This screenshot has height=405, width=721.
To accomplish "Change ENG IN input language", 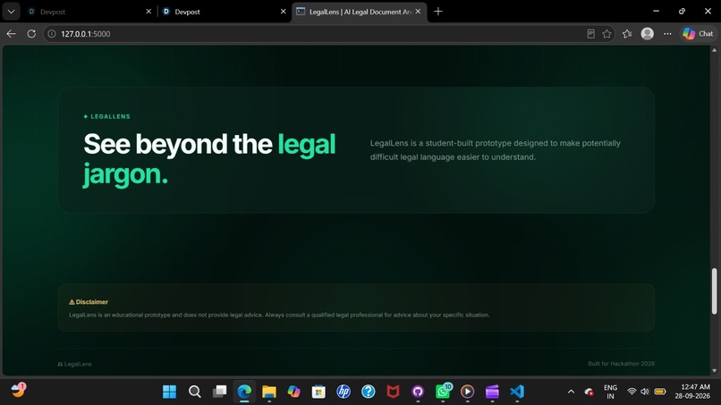I will tap(611, 392).
